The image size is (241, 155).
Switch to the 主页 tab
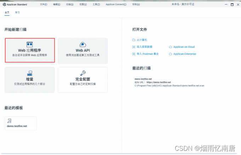coord(7,12)
